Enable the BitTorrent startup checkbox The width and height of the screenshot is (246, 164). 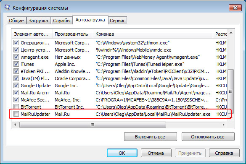16,107
